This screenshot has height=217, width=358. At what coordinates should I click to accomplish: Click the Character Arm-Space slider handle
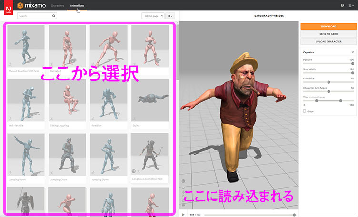coord(328,91)
